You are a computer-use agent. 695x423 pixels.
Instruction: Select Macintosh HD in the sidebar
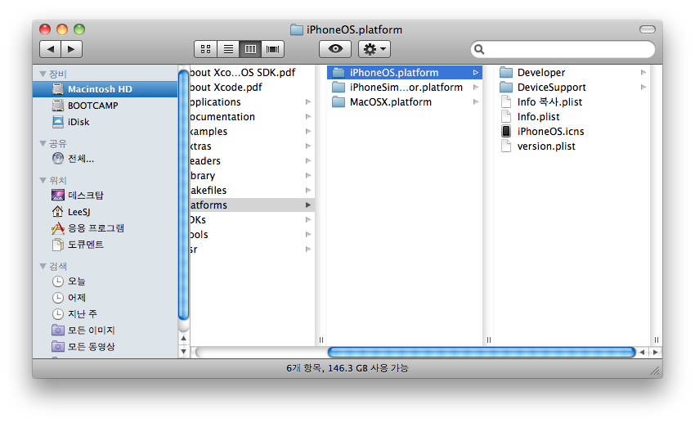pos(105,89)
